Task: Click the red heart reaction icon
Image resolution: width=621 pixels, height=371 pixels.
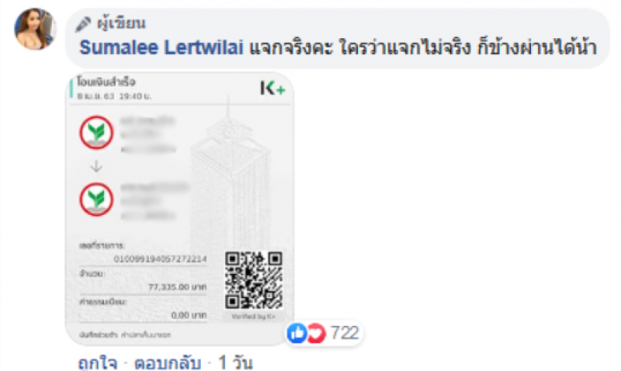Action: pyautogui.click(x=316, y=333)
